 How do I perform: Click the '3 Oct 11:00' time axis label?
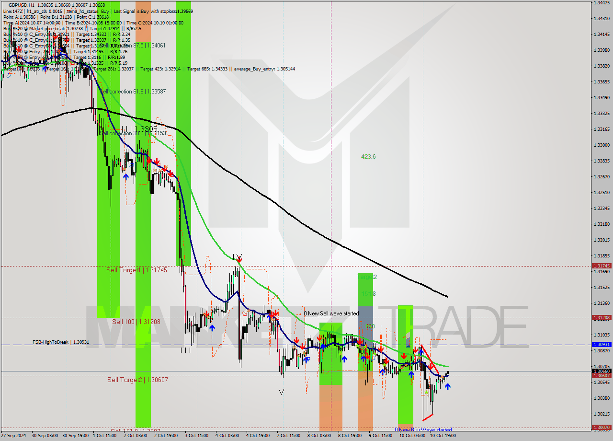[196, 436]
